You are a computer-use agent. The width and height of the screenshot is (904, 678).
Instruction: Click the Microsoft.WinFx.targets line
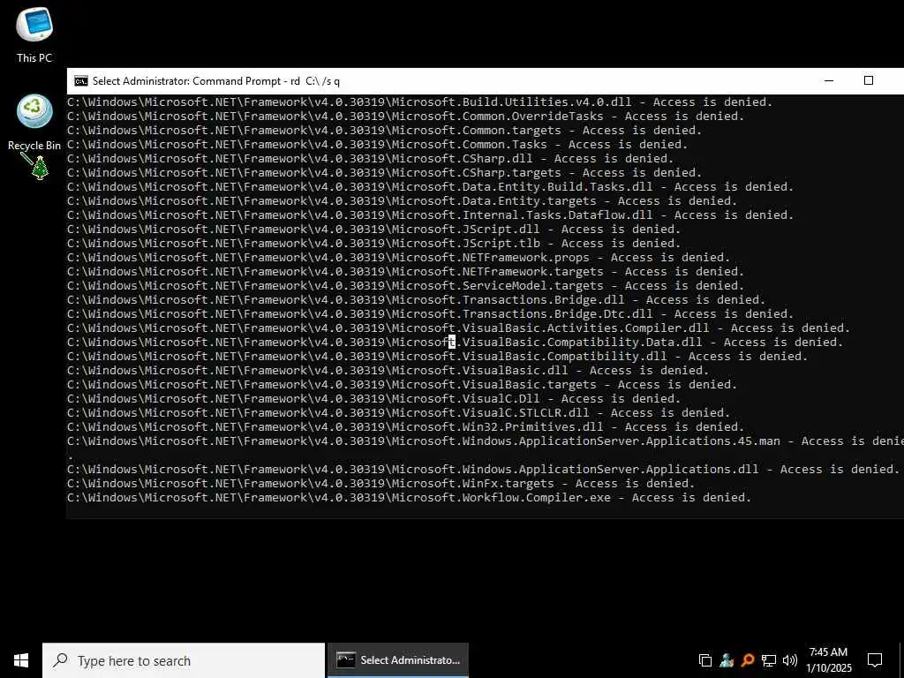pos(380,484)
